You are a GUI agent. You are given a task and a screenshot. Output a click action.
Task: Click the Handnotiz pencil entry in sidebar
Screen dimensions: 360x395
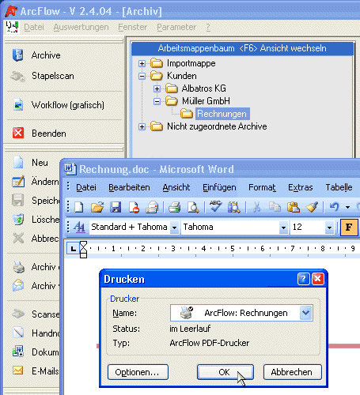36,333
